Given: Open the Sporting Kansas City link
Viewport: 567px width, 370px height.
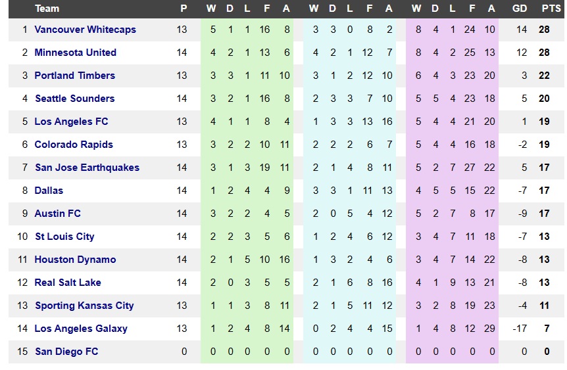Looking at the screenshot, I should pos(84,306).
